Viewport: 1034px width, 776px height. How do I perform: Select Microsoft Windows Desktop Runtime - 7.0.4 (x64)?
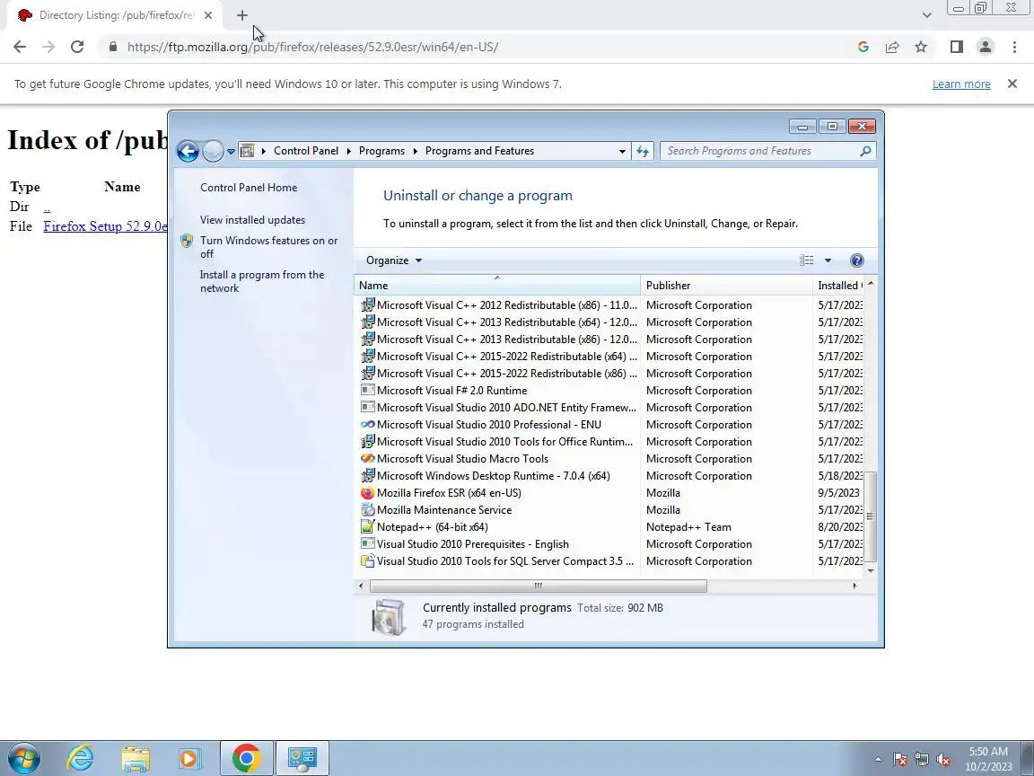[x=494, y=476]
